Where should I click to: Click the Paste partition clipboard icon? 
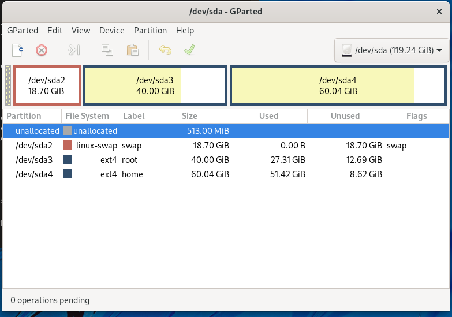tap(133, 50)
